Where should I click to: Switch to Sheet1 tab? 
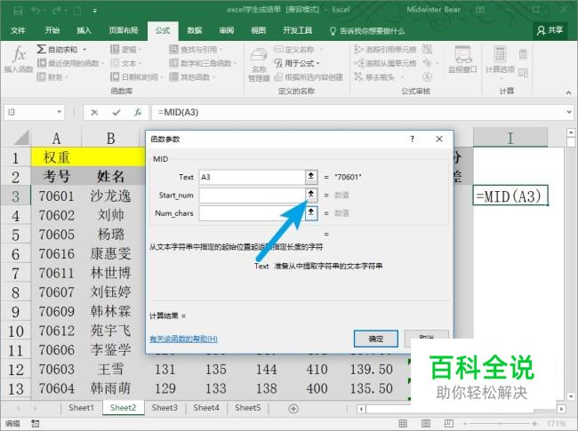pos(81,408)
